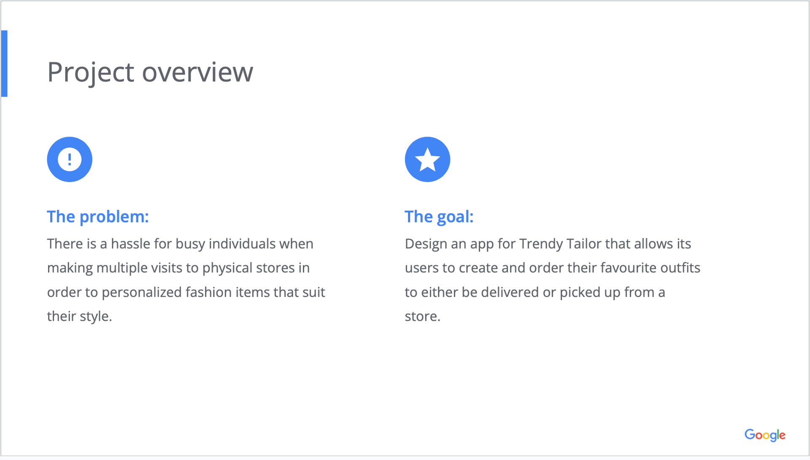Click the final word "store." in the goal

pyautogui.click(x=422, y=316)
